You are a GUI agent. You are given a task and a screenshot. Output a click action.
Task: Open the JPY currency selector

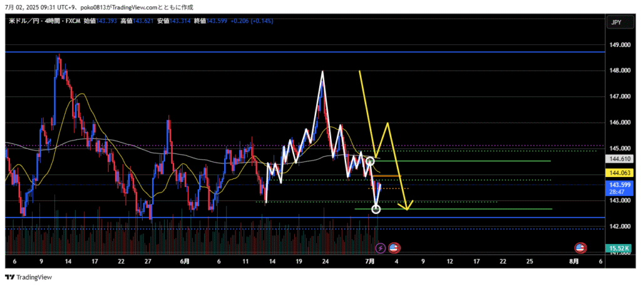pos(615,23)
